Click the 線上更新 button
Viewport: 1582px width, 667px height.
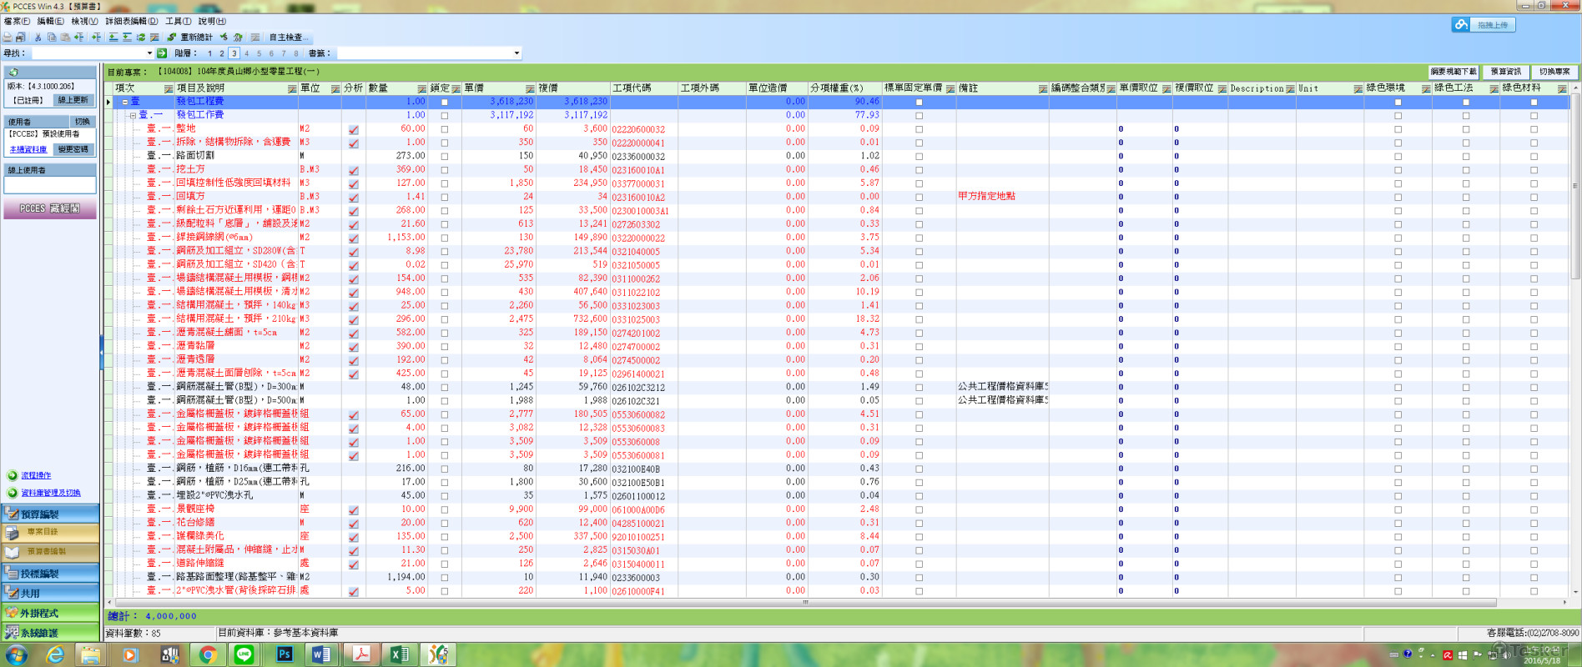click(73, 100)
